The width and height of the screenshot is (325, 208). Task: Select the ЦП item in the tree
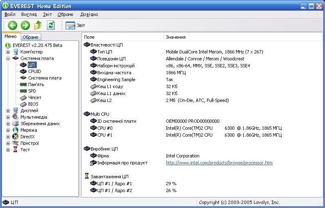click(32, 65)
